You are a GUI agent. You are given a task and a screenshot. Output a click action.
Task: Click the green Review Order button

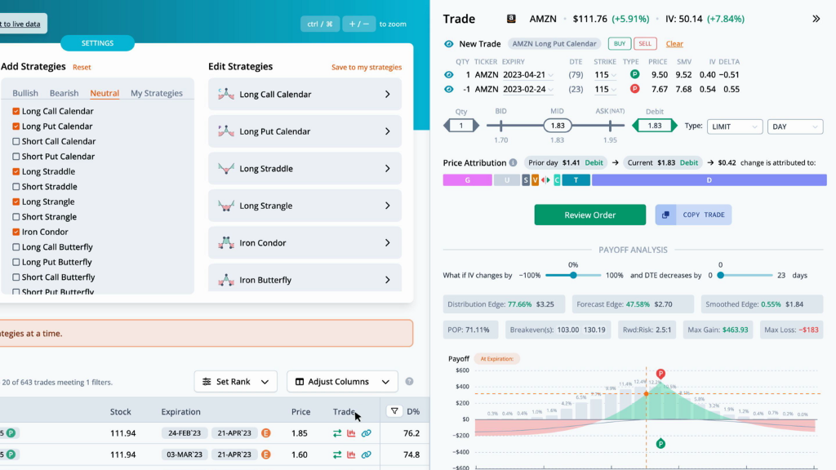pos(589,215)
